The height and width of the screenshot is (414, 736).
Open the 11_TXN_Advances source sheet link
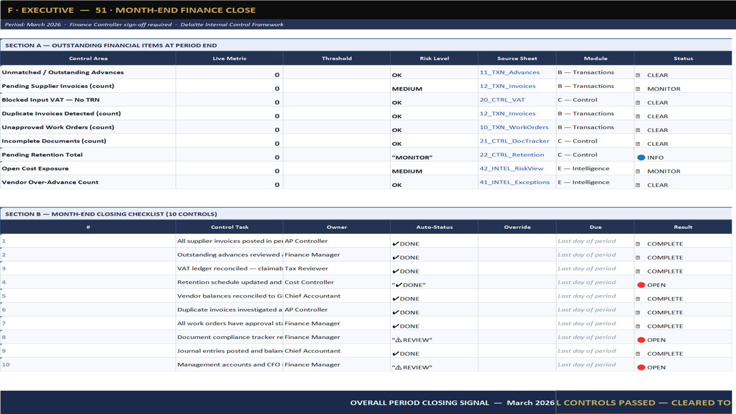click(509, 72)
